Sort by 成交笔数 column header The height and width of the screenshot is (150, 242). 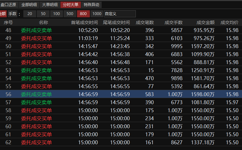(145, 23)
